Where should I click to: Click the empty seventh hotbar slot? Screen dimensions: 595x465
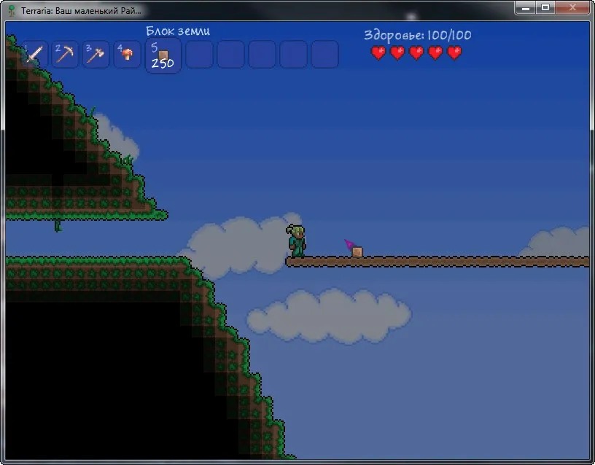coord(230,54)
